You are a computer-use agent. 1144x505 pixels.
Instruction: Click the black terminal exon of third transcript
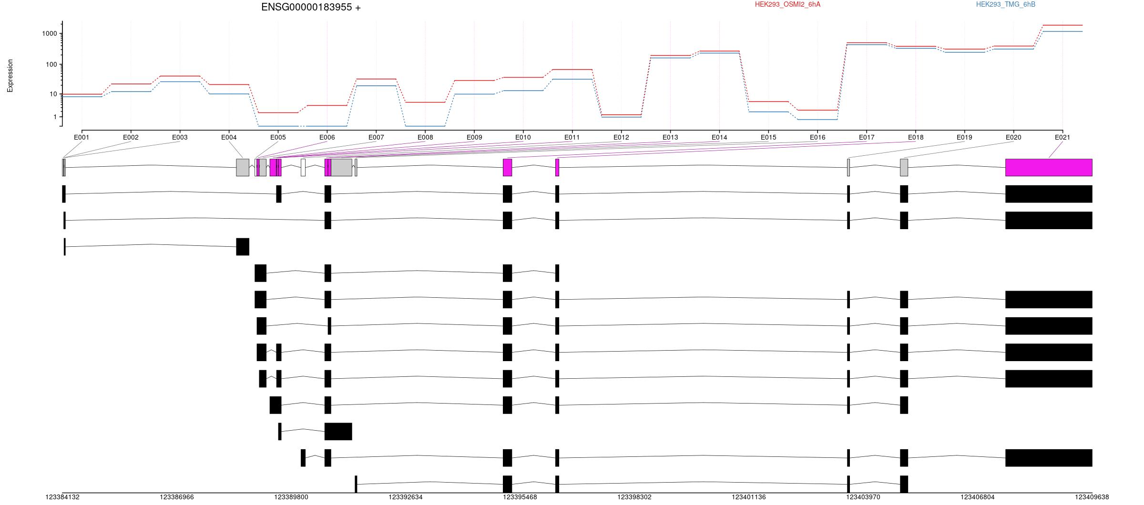click(x=243, y=247)
